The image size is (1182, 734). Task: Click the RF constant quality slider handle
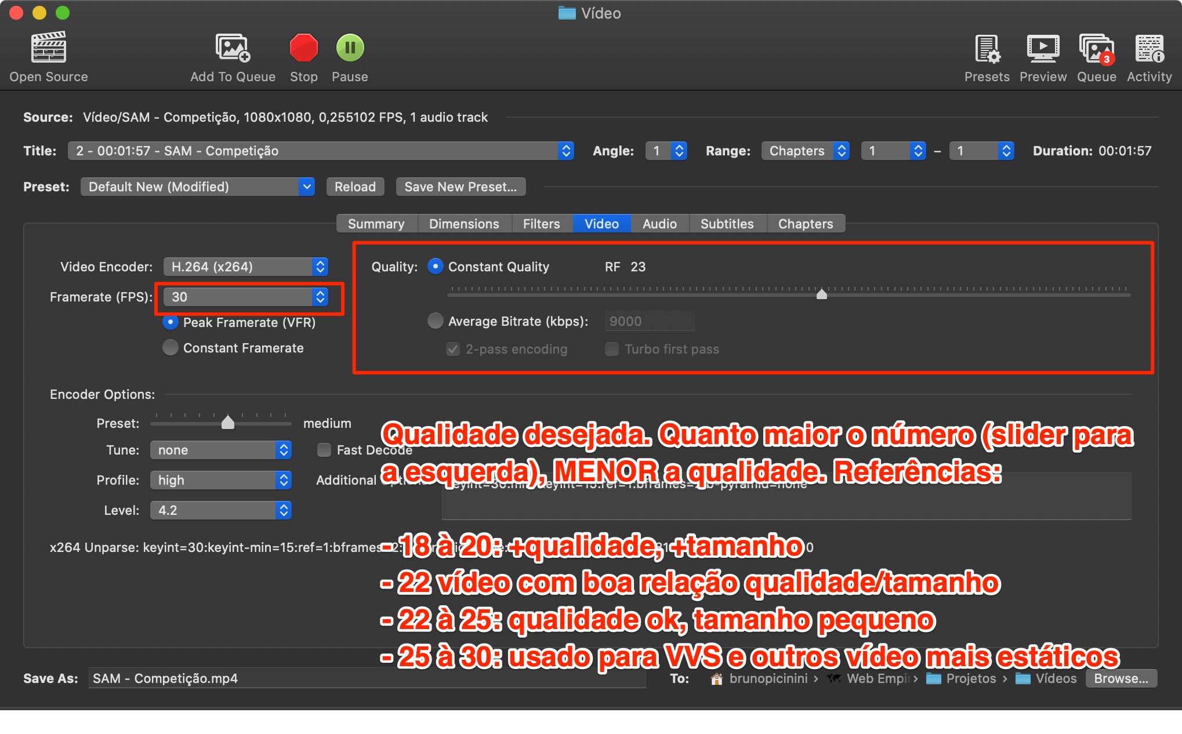tap(821, 294)
